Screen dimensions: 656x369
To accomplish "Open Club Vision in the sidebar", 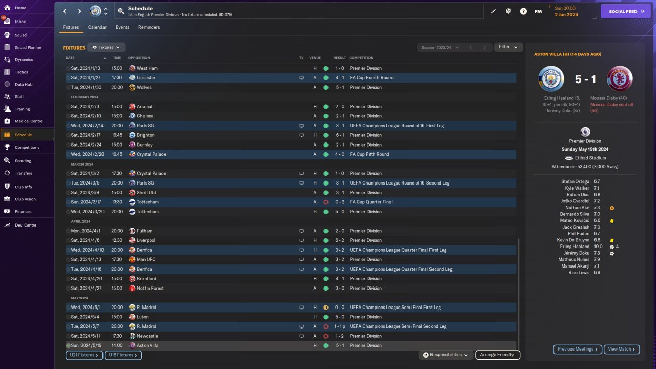I will tap(25, 199).
